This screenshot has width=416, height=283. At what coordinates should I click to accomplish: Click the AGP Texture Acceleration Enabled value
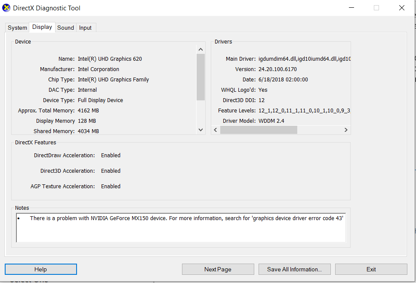coord(111,187)
